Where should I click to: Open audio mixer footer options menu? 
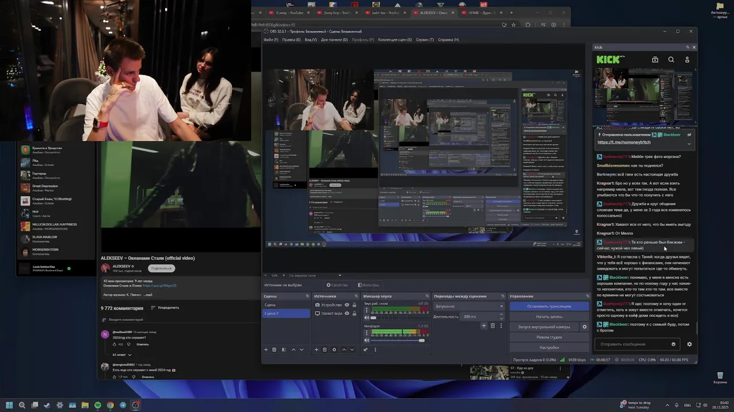[375, 350]
